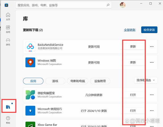Image resolution: width=163 pixels, height=127 pixels.
Task: Select the 应用 filter tab
Action: click(x=33, y=81)
